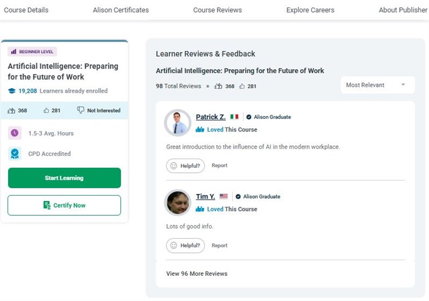Click the loved thumbs icon showing 368 in sidebar

coord(11,110)
